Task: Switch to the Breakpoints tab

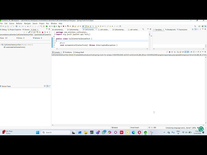Action: tap(171, 29)
